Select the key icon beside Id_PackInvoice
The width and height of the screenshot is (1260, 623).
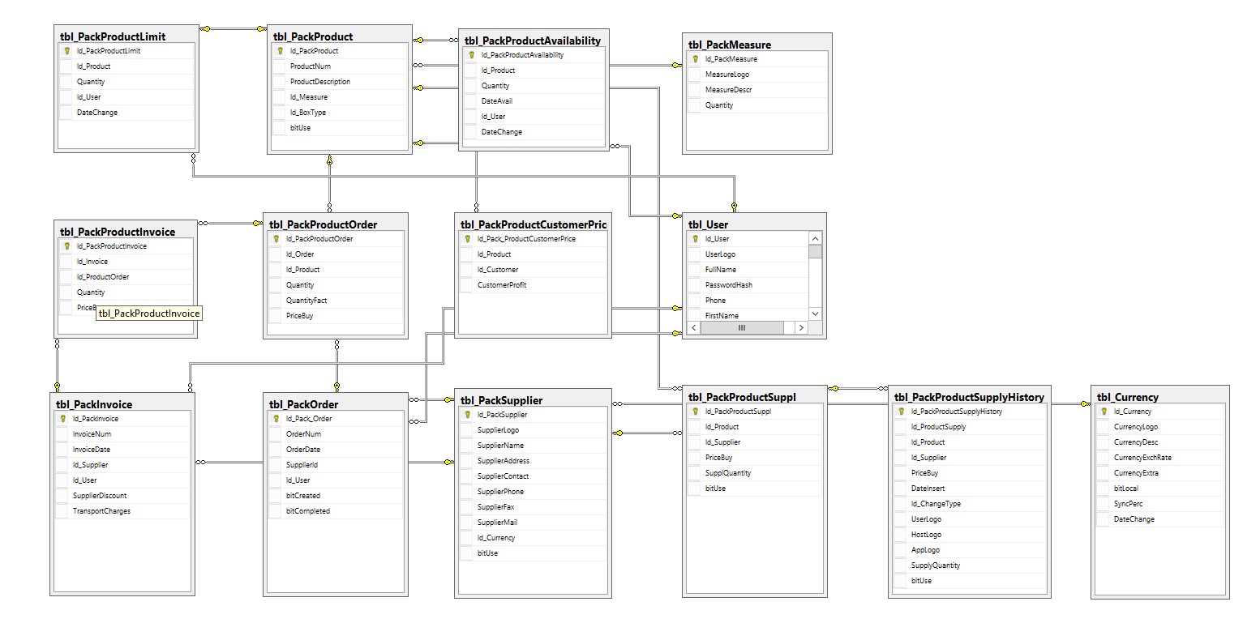click(62, 419)
